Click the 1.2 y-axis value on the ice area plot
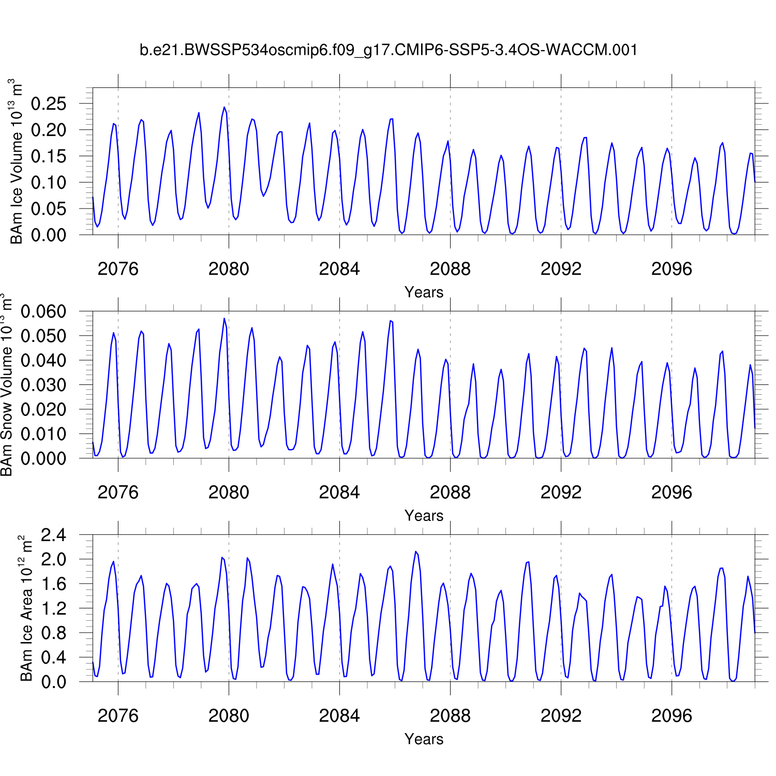 (x=54, y=608)
